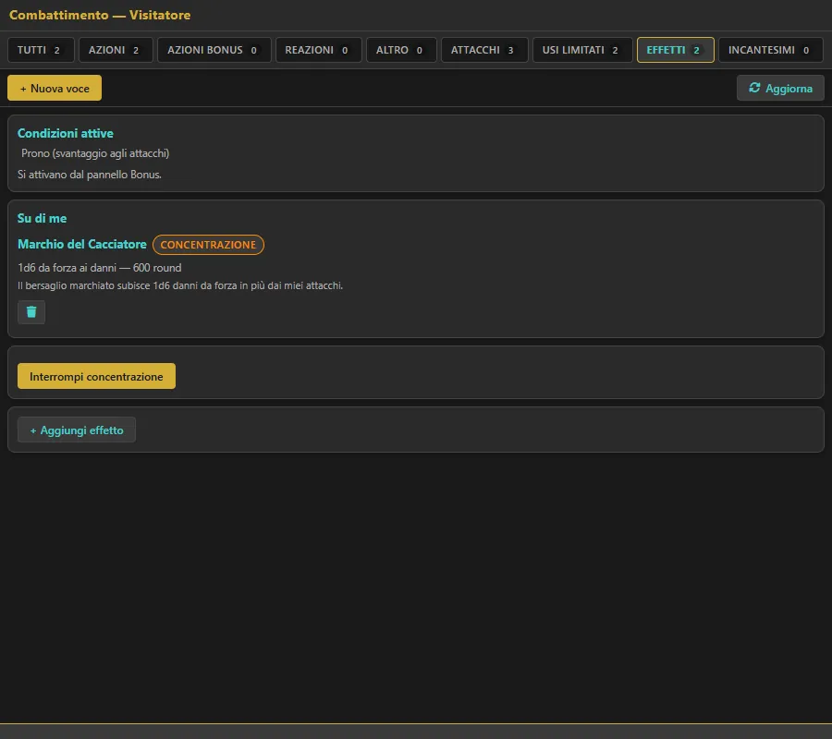Go to the Usi Limitati tab
This screenshot has width=832, height=739.
pos(582,50)
